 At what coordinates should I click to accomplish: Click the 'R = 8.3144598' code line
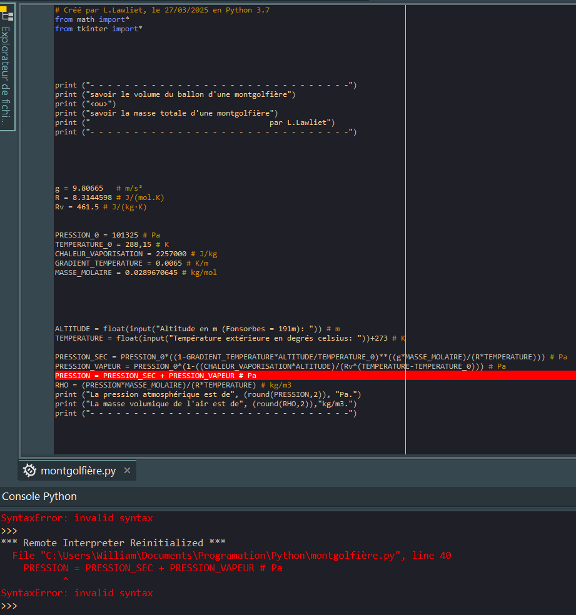[x=109, y=197]
